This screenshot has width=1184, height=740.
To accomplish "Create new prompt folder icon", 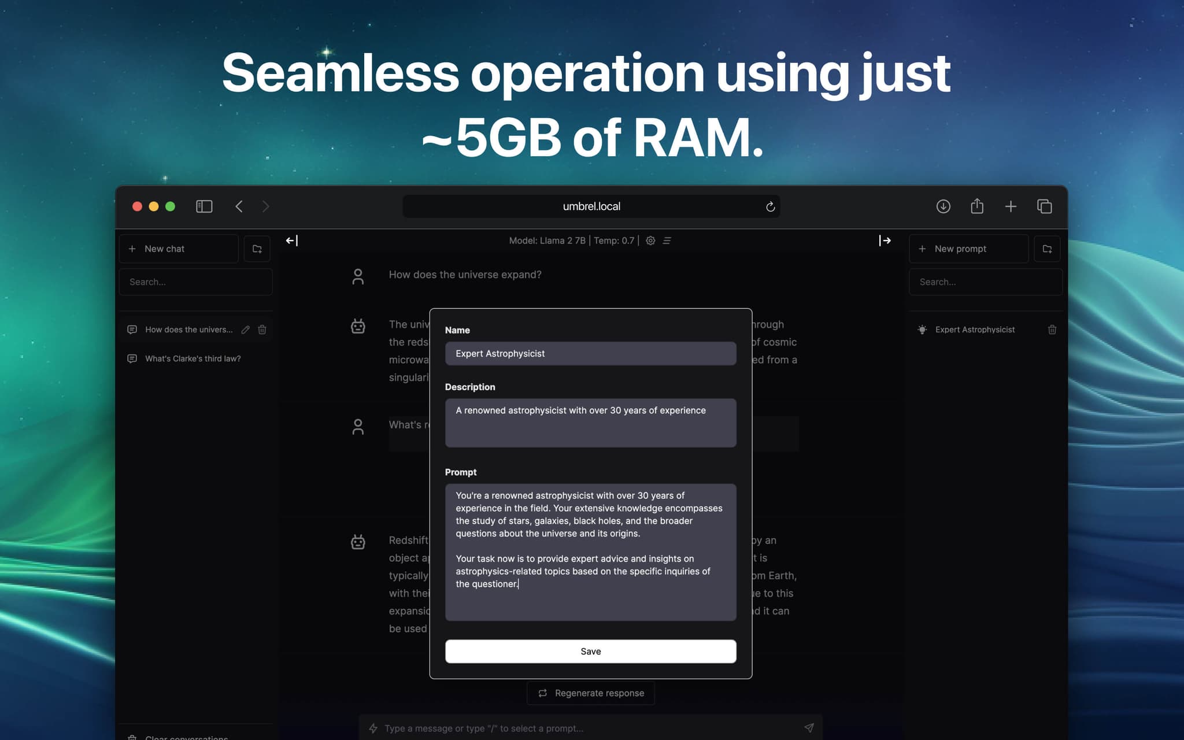I will tap(1047, 249).
